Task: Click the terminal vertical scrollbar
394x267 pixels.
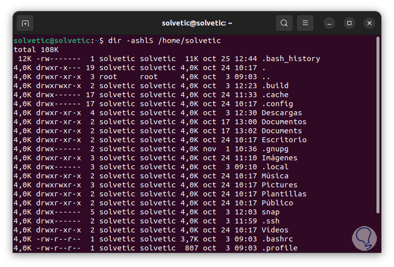Action: tap(377, 125)
